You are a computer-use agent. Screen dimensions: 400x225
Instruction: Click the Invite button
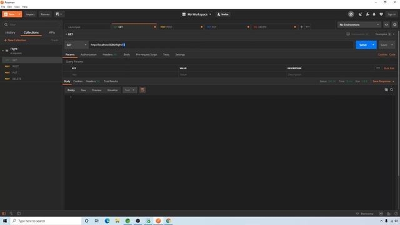click(223, 14)
